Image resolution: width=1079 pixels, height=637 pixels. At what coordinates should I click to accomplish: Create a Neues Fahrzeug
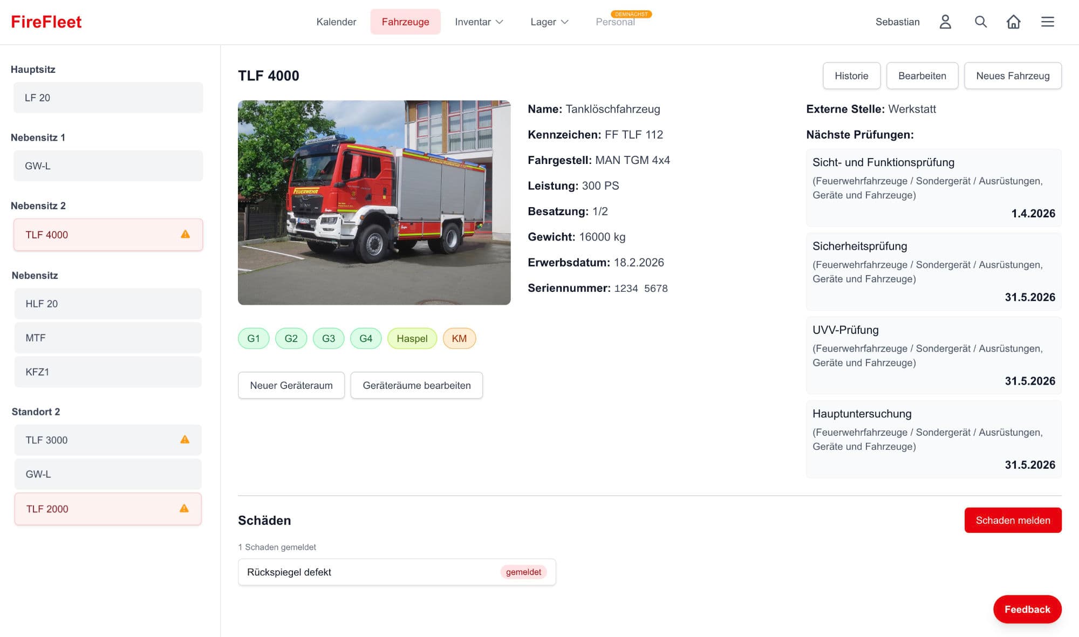click(1013, 76)
